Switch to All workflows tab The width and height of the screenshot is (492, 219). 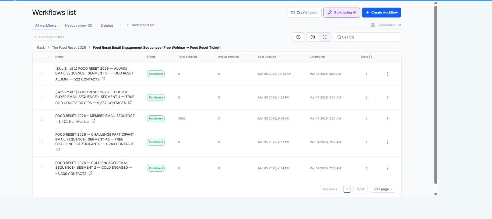pos(46,25)
